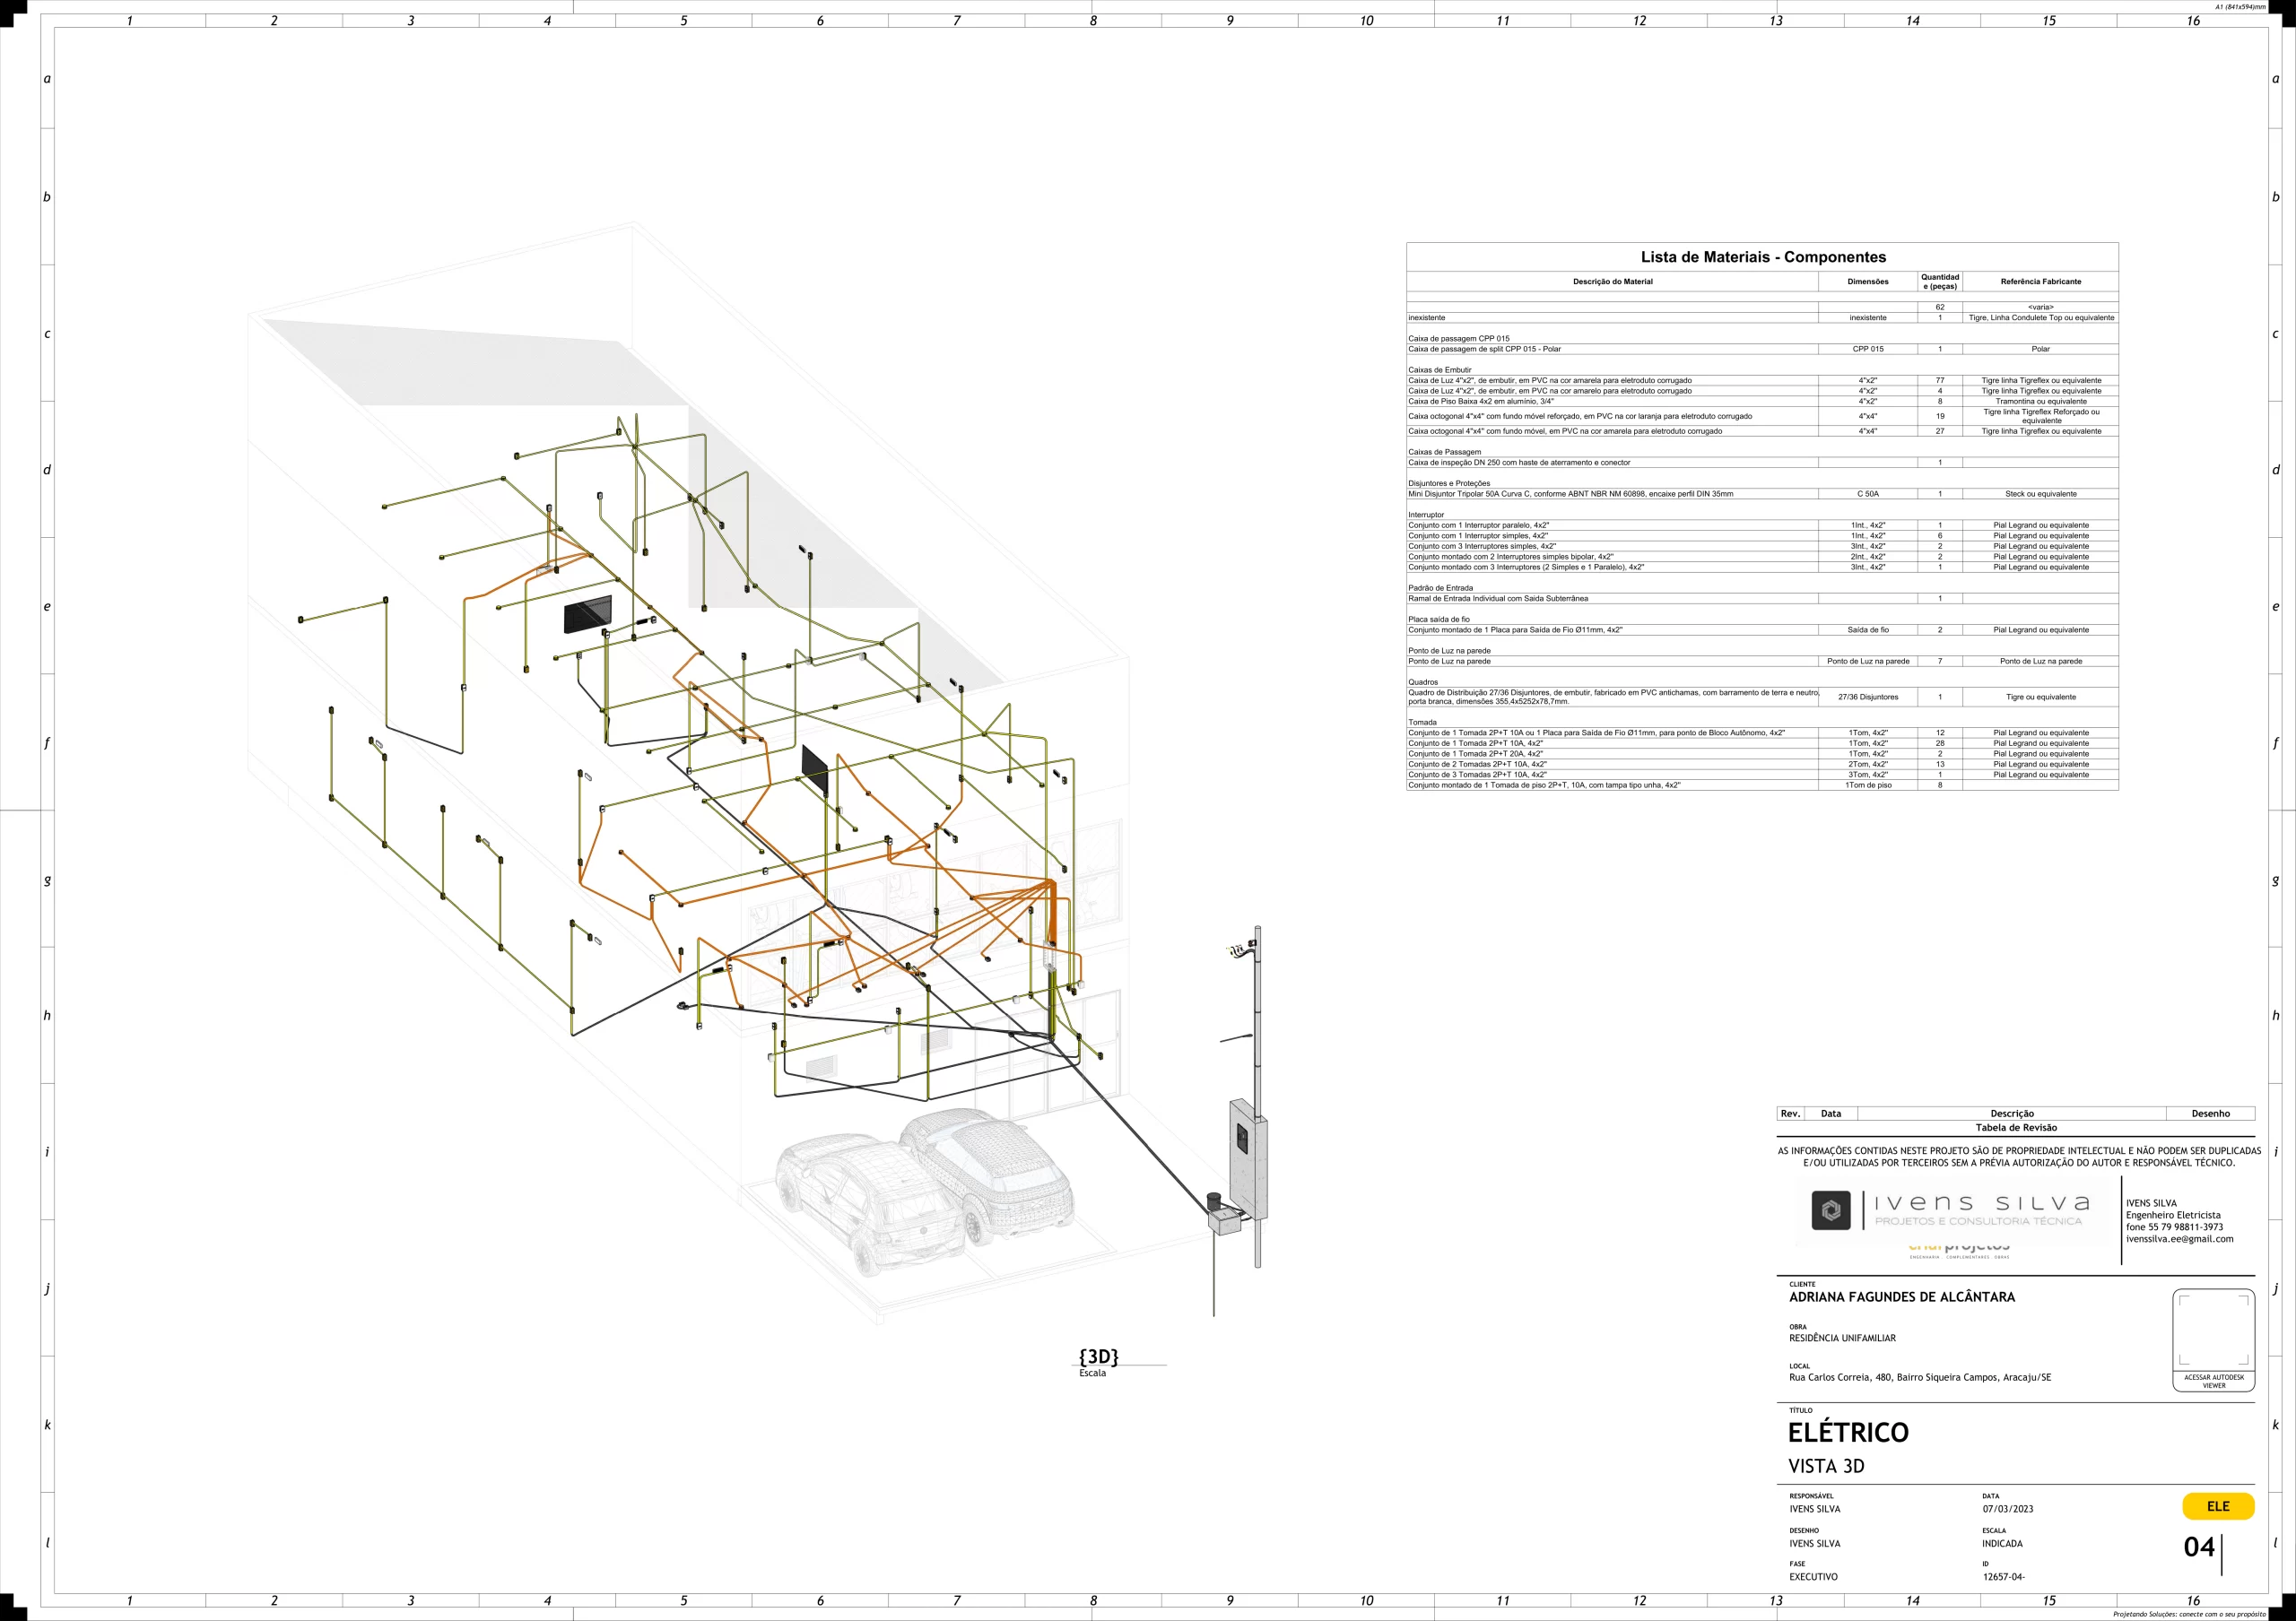Image resolution: width=2296 pixels, height=1621 pixels.
Task: Select the Engenheiro Eletricista line
Action: tap(2173, 1215)
